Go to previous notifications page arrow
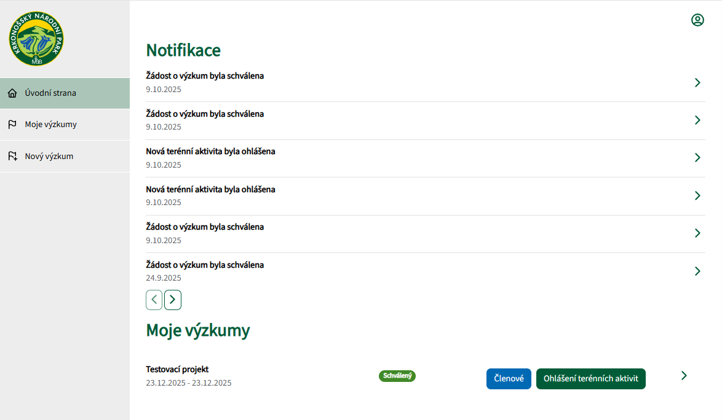This screenshot has width=722, height=420. tap(154, 300)
